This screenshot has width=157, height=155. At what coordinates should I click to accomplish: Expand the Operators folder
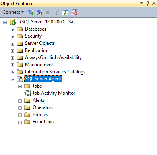pyautogui.click(x=20, y=108)
